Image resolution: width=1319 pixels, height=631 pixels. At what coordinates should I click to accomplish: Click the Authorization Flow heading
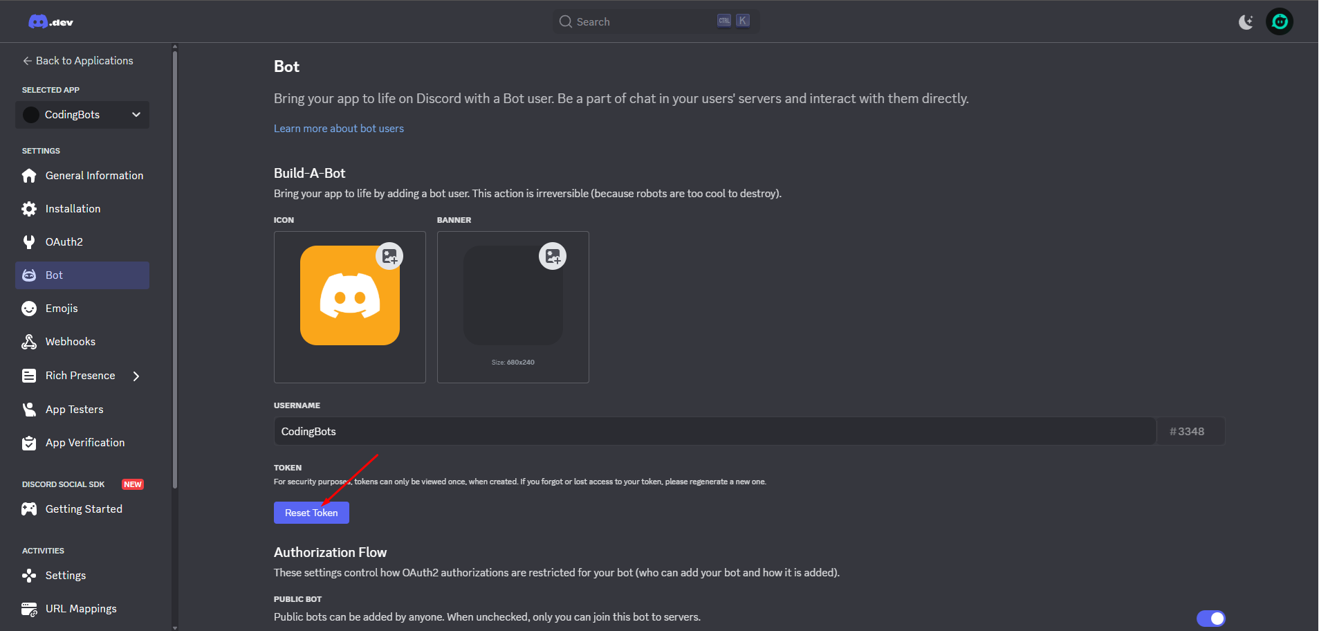point(330,552)
